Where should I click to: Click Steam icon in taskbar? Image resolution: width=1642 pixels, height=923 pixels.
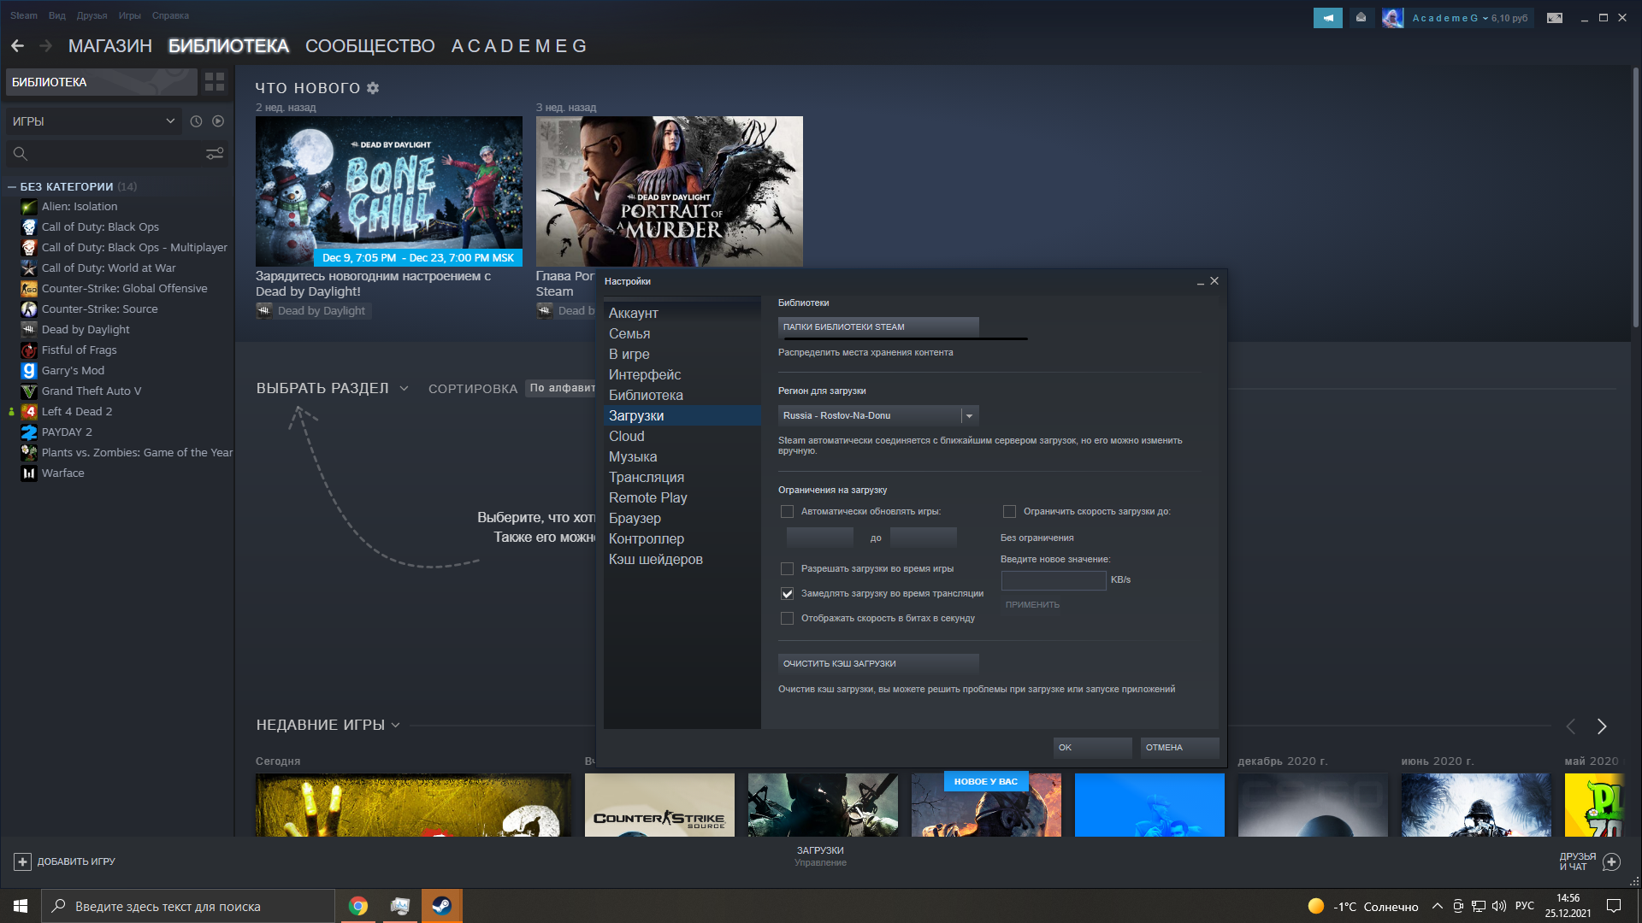pos(442,906)
